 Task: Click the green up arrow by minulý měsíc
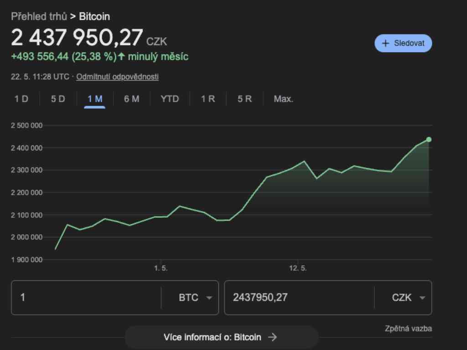click(121, 57)
